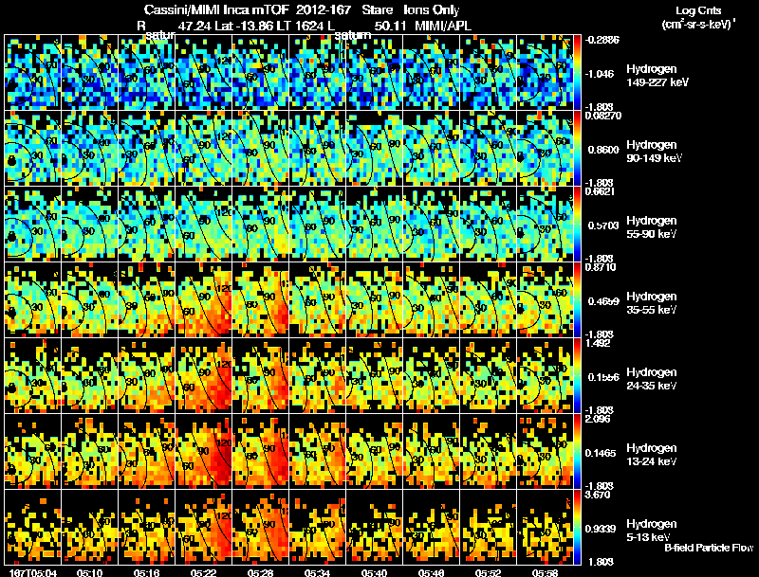Open the 13-24 keV panel at 05:22
The height and width of the screenshot is (577, 759).
click(204, 451)
